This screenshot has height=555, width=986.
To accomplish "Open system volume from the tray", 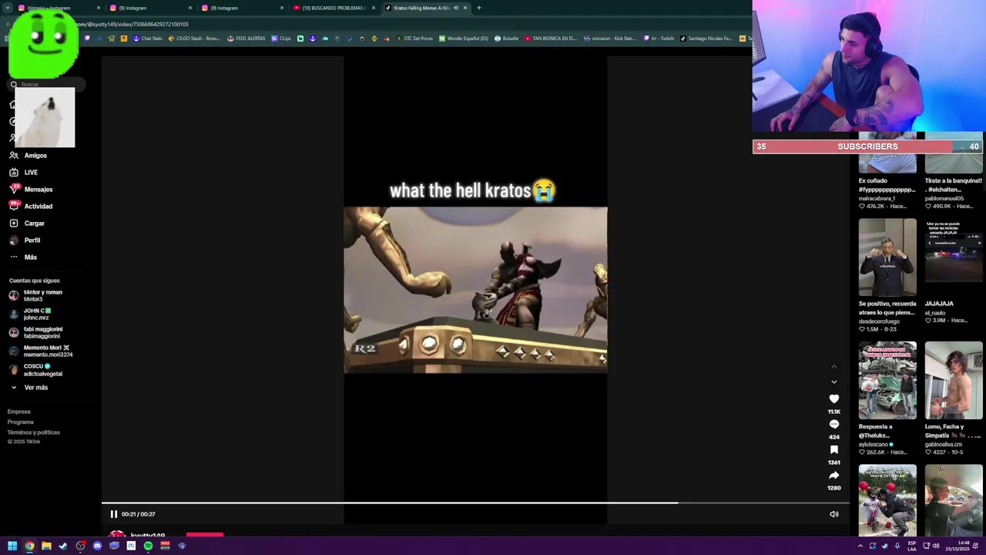I will point(936,546).
